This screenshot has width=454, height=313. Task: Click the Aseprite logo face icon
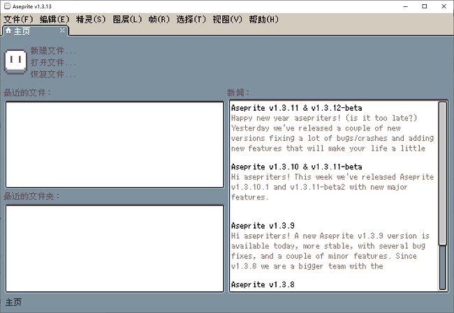click(15, 61)
